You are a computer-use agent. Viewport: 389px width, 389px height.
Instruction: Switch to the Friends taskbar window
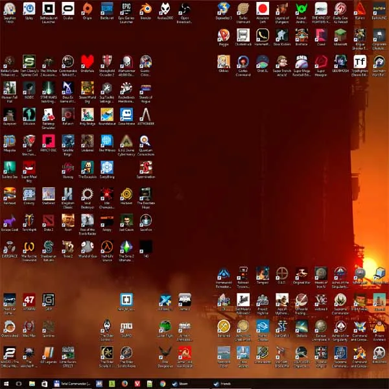[231, 384]
